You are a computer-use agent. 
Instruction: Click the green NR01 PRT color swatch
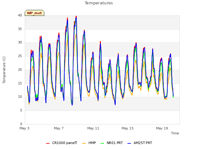[102, 143]
